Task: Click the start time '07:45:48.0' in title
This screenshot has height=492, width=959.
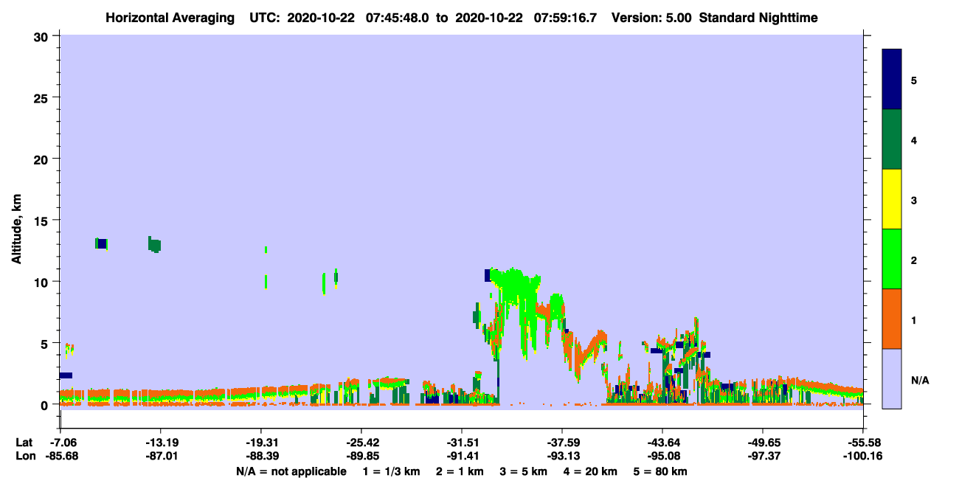Action: [398, 18]
